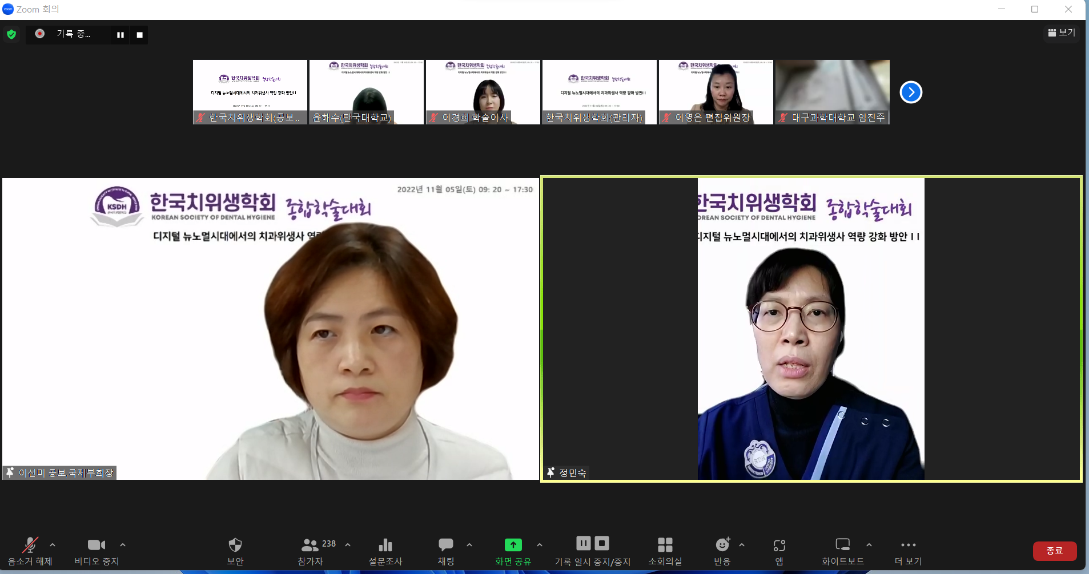
Task: Open the polls (설문조사) icon
Action: 385,545
